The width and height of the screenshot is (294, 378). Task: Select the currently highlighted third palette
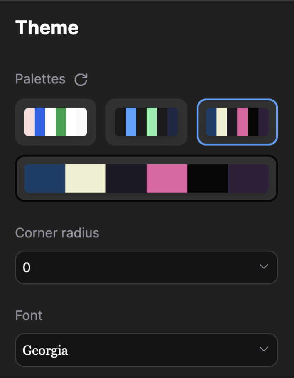[x=237, y=122]
